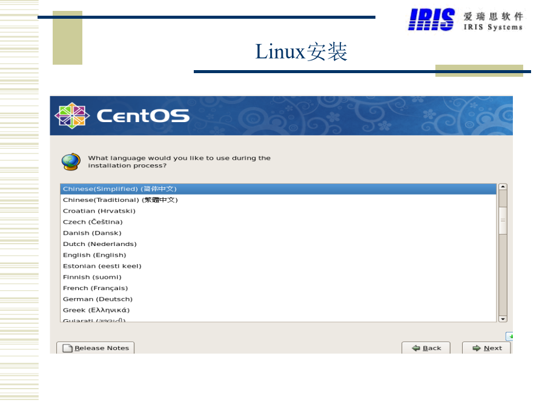Screen dimensions: 545x408
Task: Choose Greek (Ελληνικά) from the list
Action: pyautogui.click(x=278, y=310)
